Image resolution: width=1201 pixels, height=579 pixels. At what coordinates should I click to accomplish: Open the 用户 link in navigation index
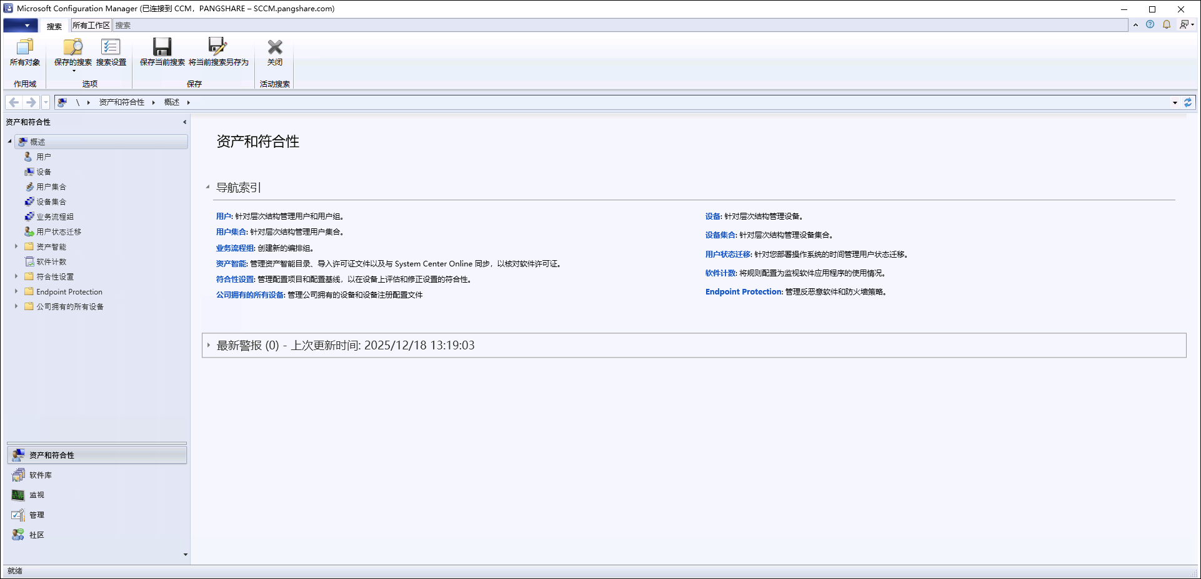pyautogui.click(x=224, y=217)
